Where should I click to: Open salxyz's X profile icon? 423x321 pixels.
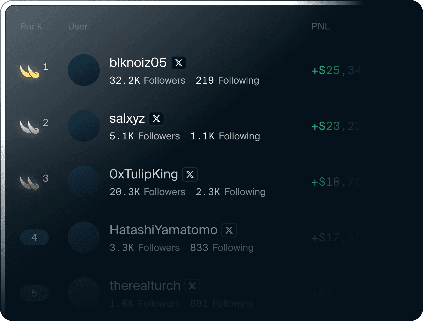pos(156,119)
